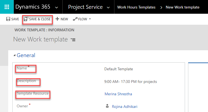Open the record menu icon beside title
This screenshot has width=208, height=112.
[73, 40]
